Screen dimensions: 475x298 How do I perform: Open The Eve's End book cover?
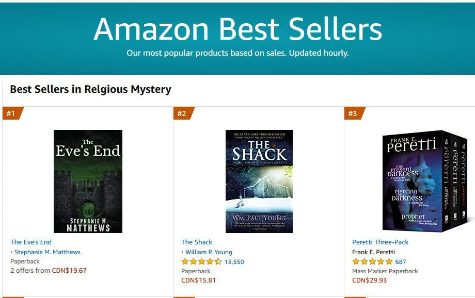pos(88,181)
